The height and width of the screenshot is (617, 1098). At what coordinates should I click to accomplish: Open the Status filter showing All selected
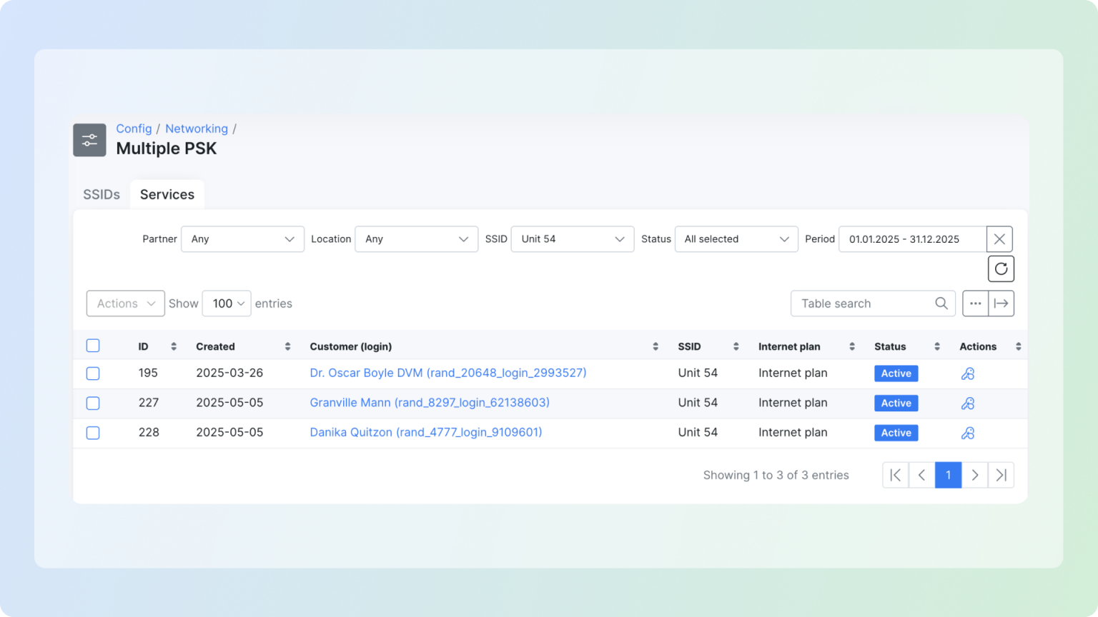[736, 239]
